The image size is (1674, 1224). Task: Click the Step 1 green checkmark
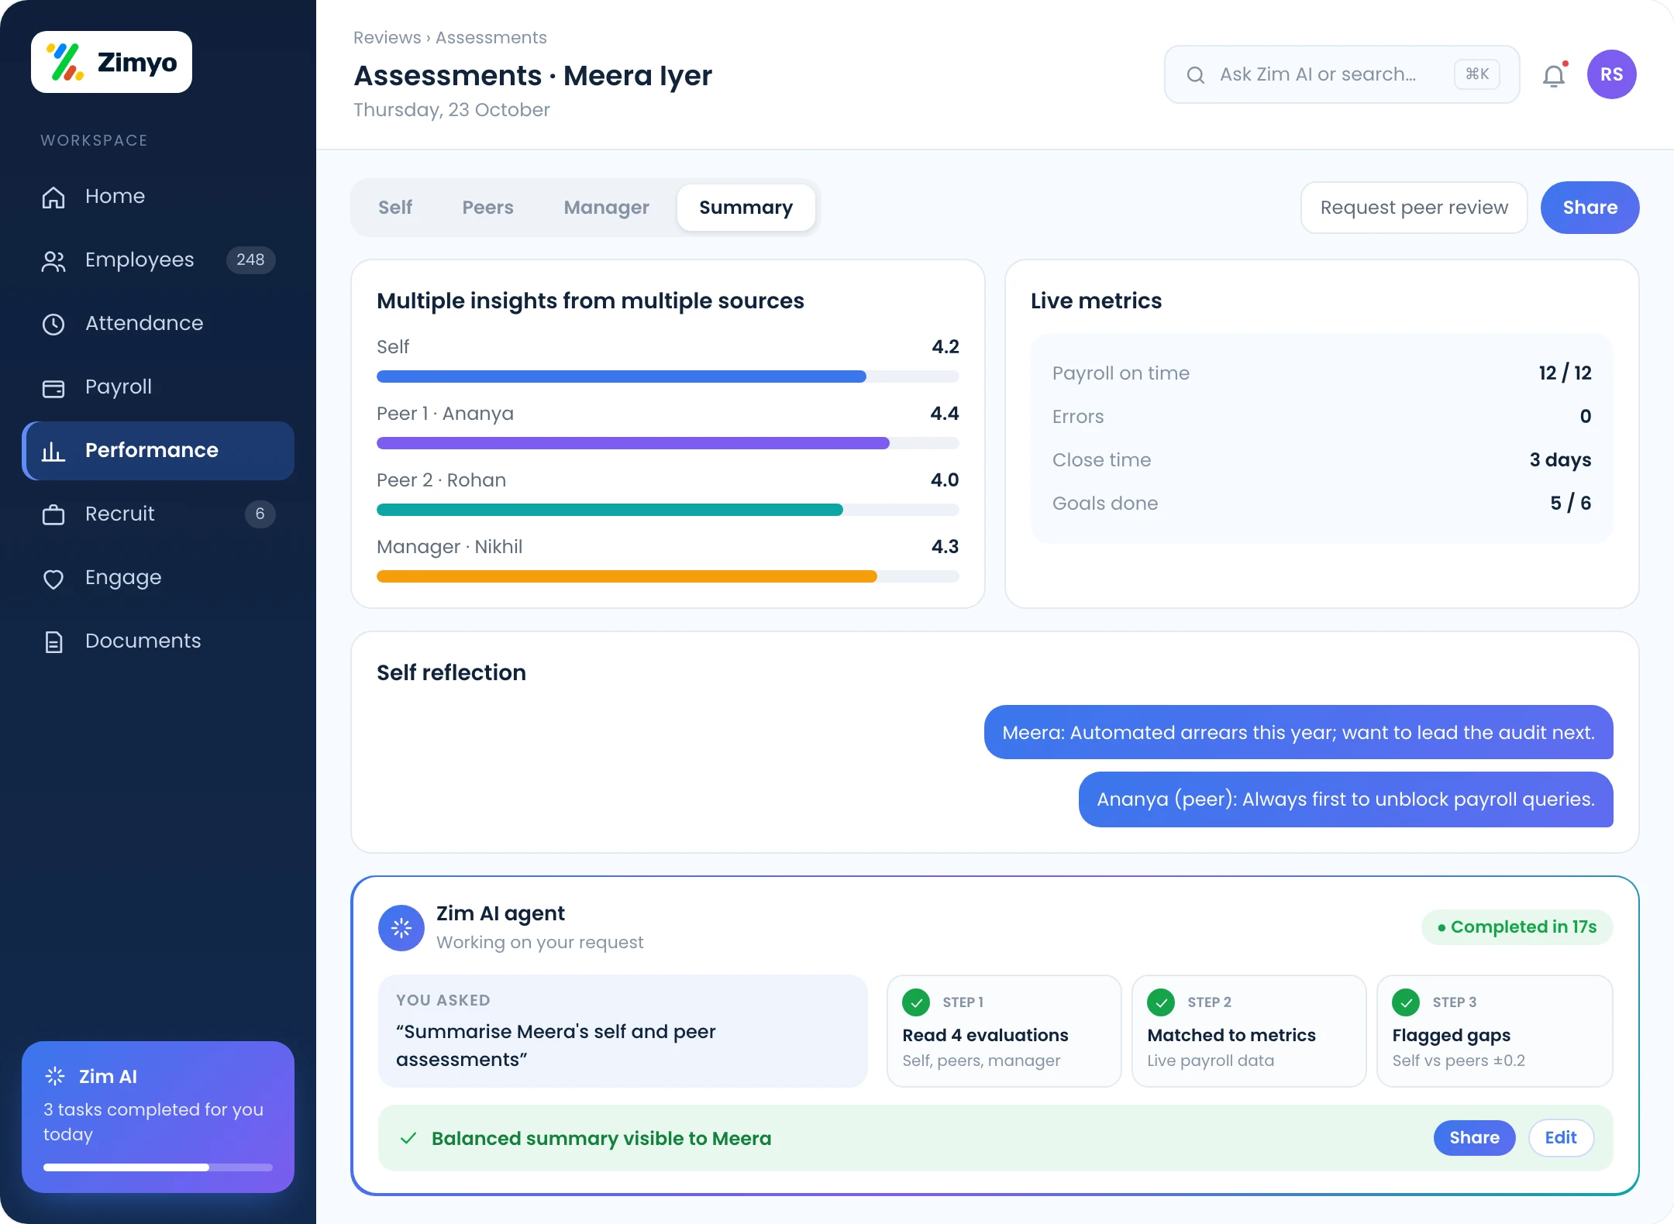[916, 1002]
